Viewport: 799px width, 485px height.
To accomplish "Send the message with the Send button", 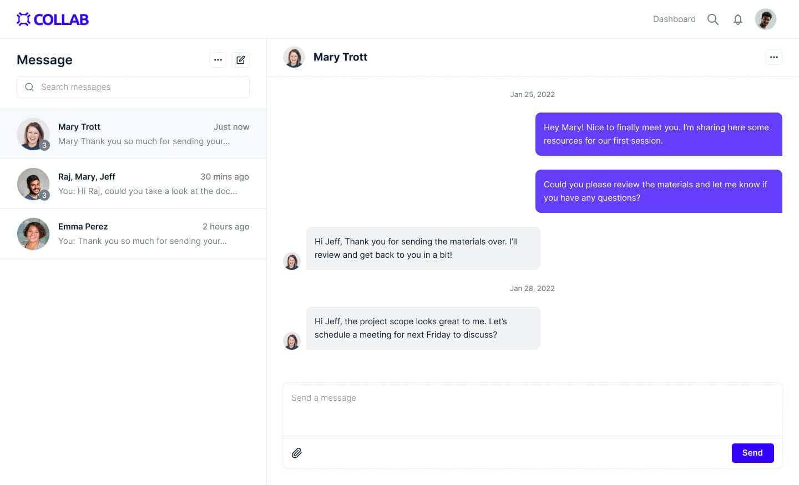I will [752, 453].
